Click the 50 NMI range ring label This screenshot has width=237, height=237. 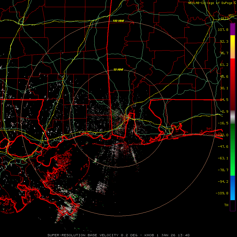pos(118,70)
